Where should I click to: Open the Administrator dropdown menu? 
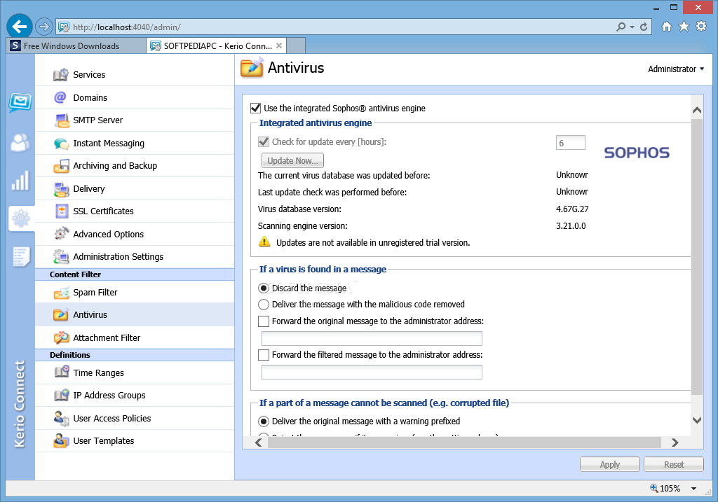point(676,69)
